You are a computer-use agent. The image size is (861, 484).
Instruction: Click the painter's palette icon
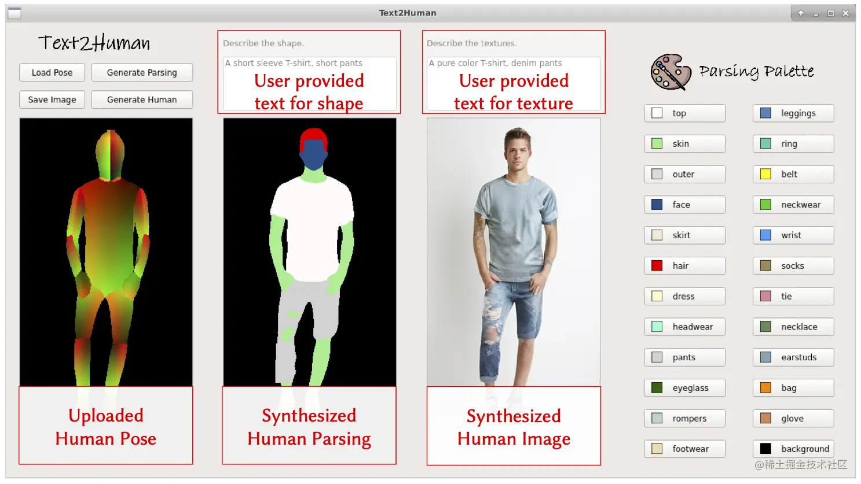click(671, 72)
